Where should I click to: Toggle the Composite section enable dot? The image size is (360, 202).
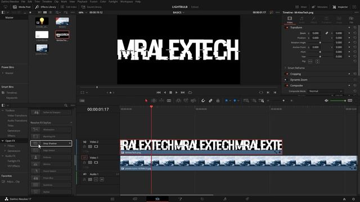point(287,85)
